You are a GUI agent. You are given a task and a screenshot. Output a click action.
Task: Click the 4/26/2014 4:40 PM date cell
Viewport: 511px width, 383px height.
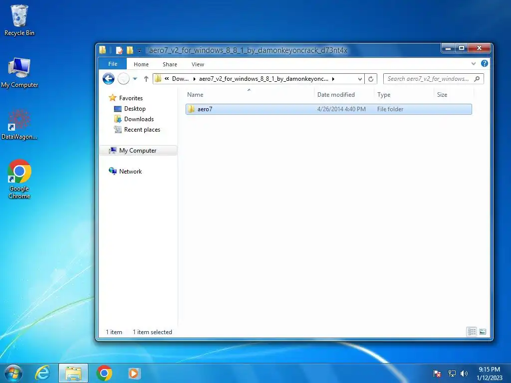click(x=341, y=109)
